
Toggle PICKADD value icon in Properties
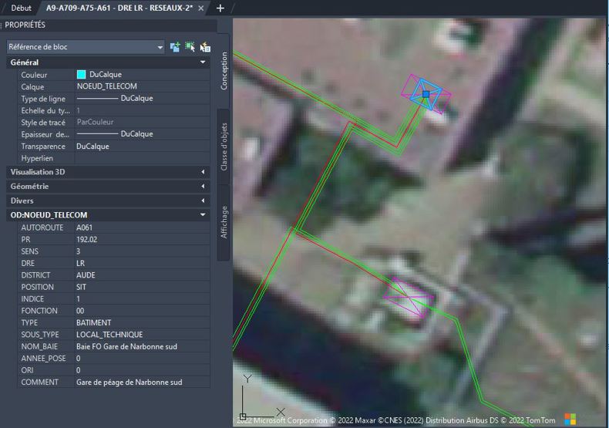click(x=175, y=47)
